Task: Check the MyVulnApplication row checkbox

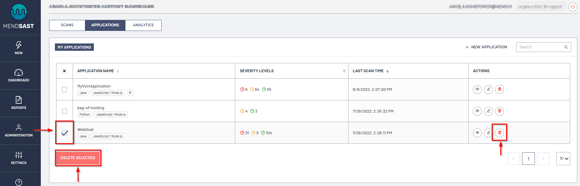Action: 64,89
